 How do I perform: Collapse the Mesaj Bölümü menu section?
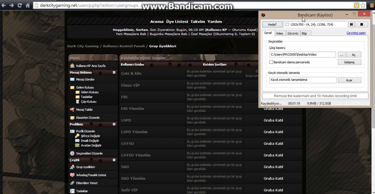pos(114,72)
